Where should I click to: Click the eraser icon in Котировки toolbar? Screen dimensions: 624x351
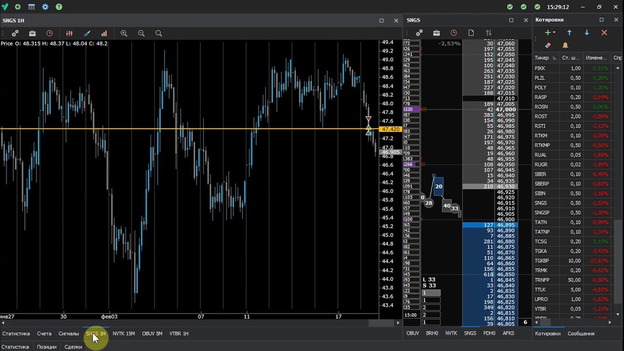click(548, 45)
